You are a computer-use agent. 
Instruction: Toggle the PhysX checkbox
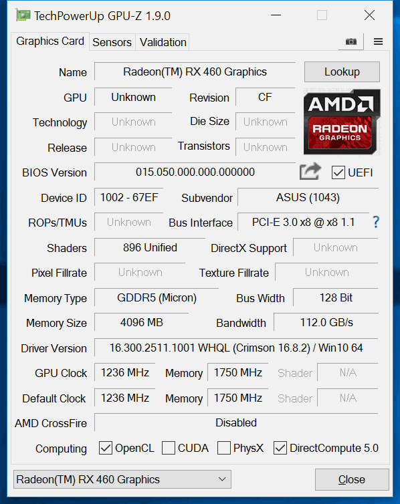click(224, 448)
